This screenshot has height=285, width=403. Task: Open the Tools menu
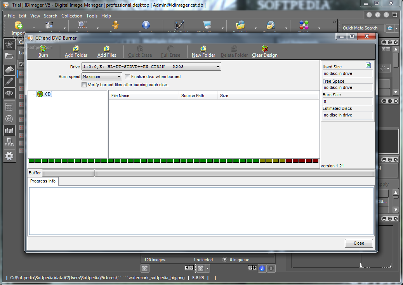point(92,16)
